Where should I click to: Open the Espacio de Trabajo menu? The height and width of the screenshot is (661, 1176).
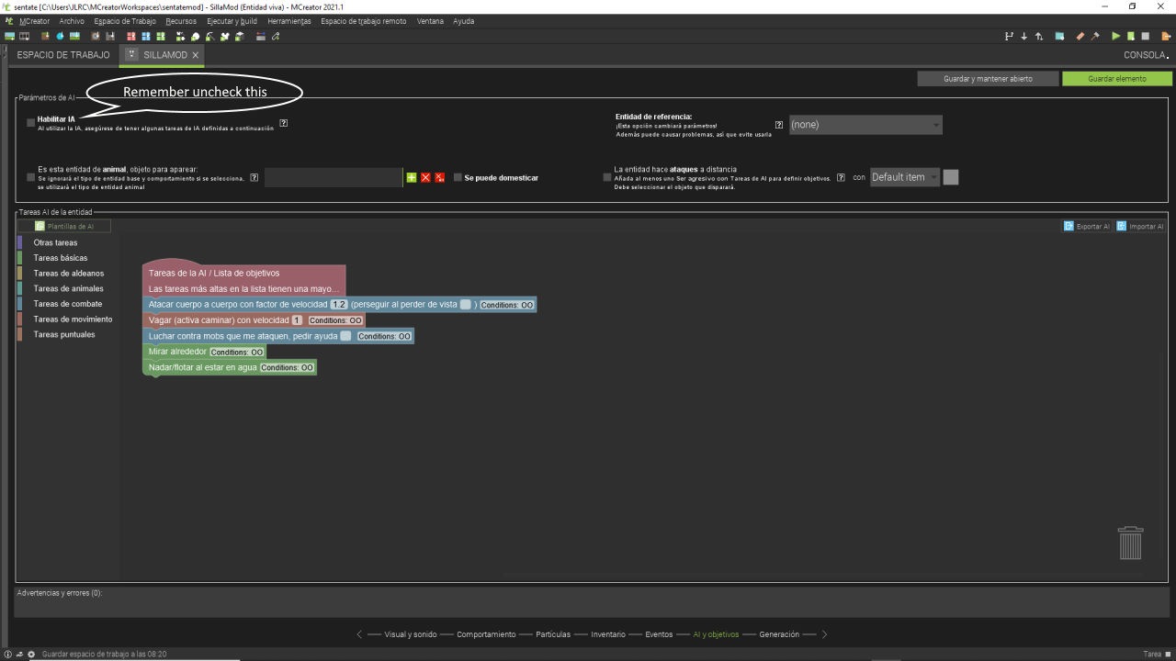coord(125,20)
